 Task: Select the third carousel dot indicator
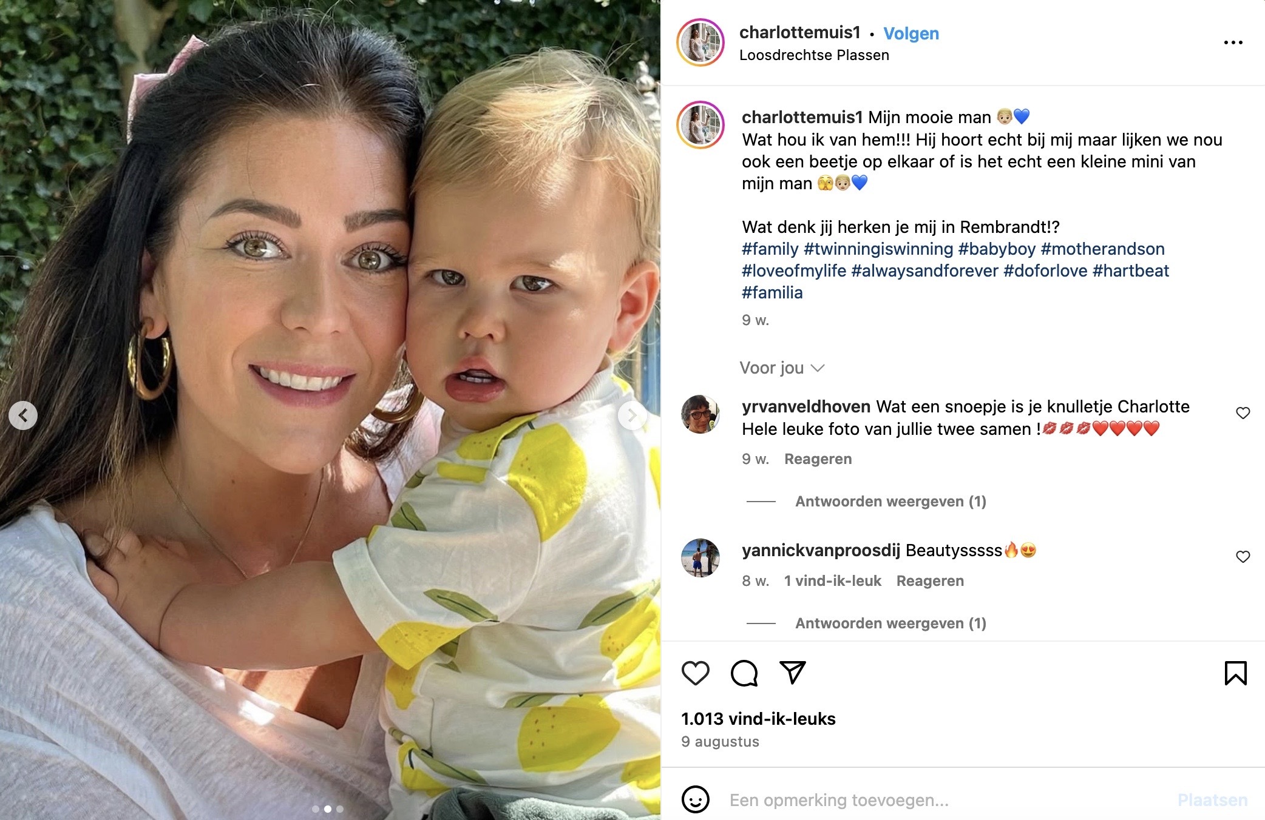pos(340,809)
